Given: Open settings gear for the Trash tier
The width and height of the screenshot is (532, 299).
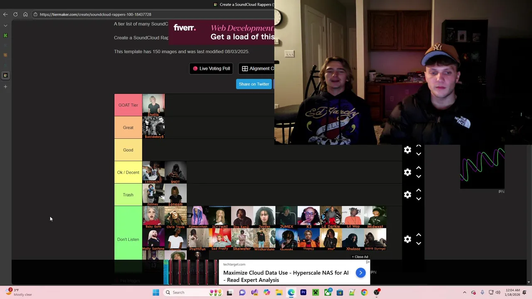Looking at the screenshot, I should (x=407, y=195).
